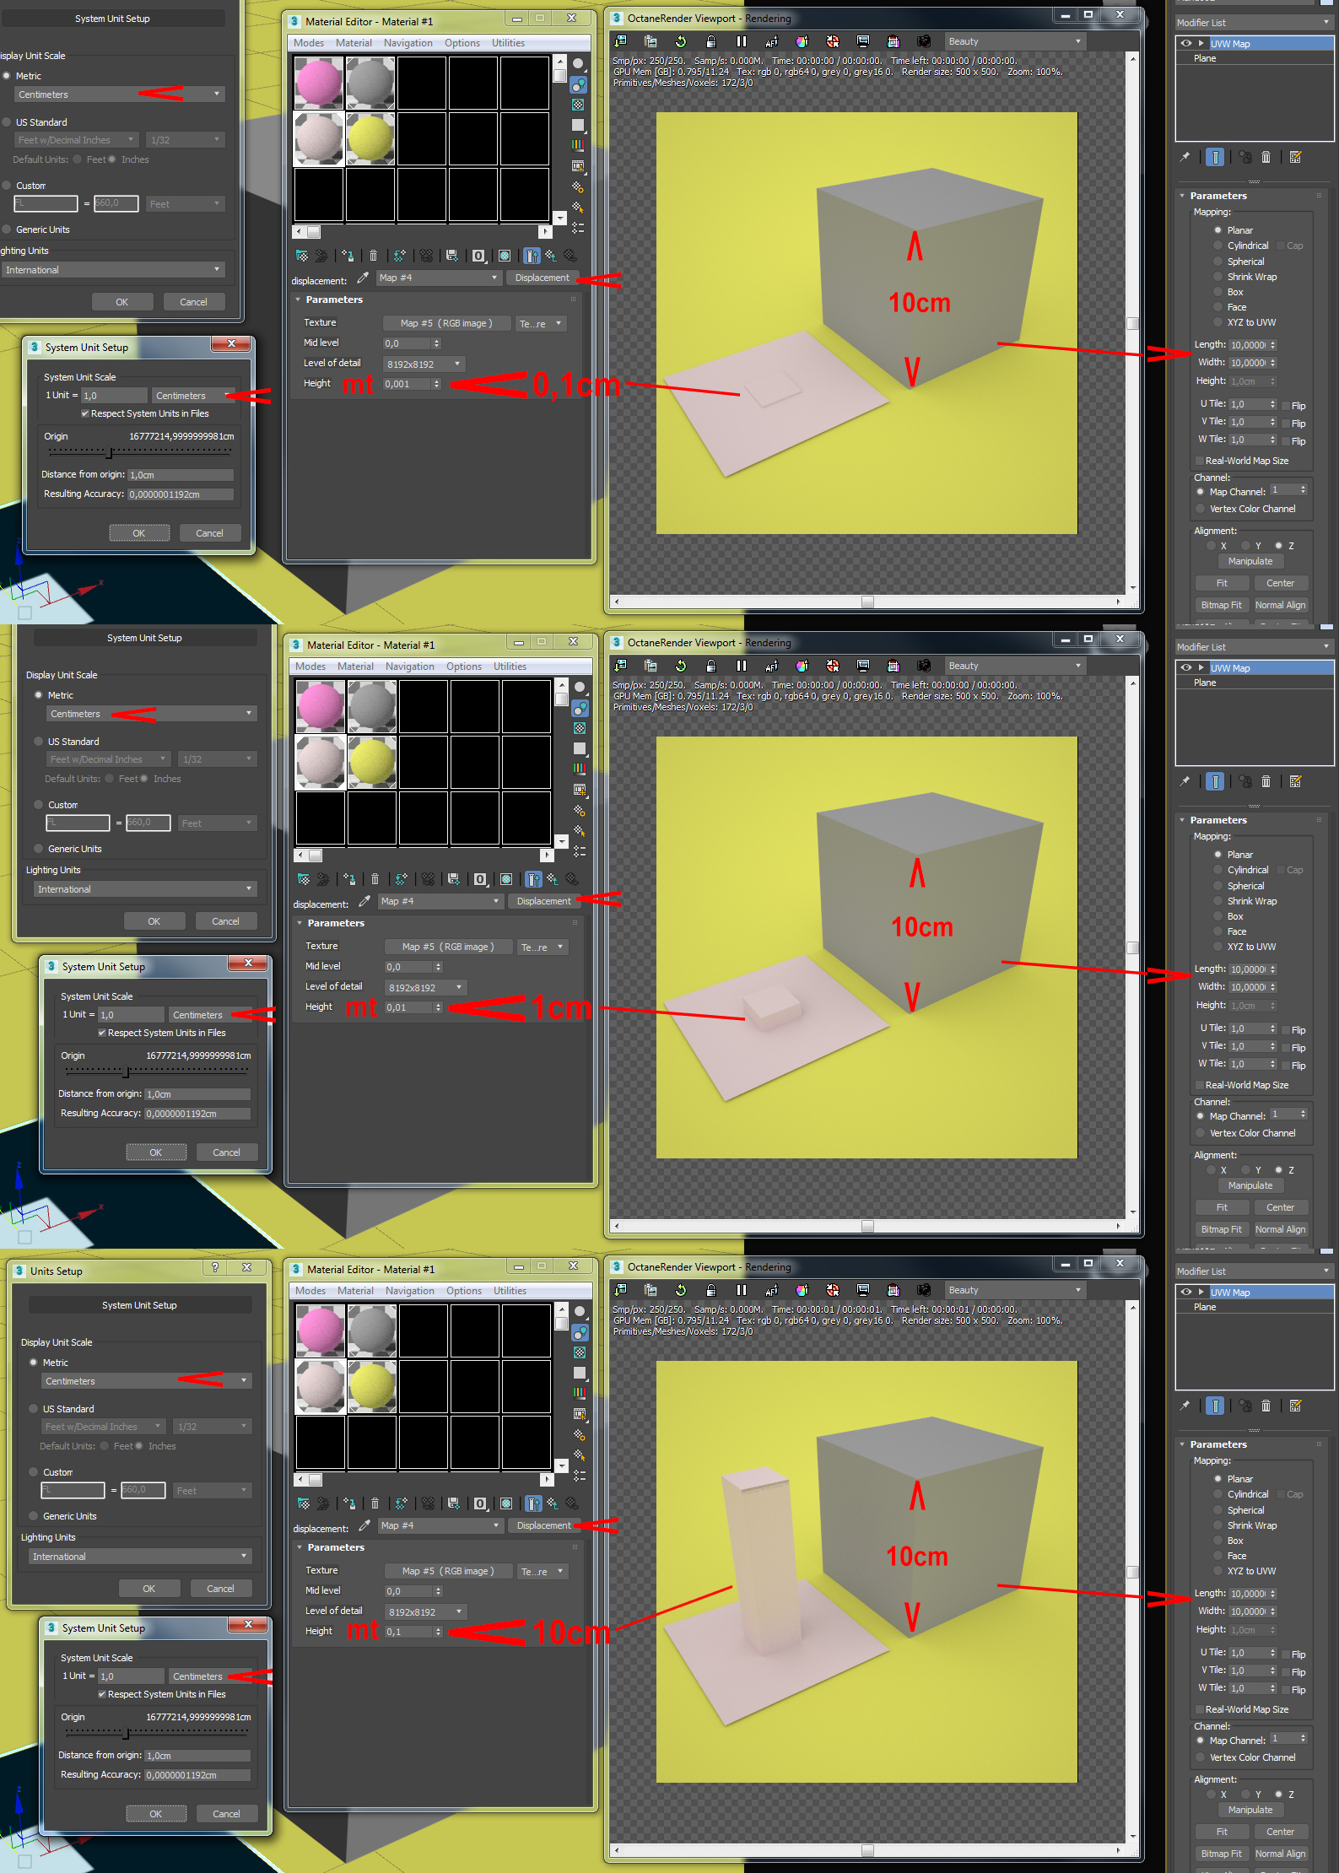Toggle checker Background icon in top Material Editor

point(578,105)
